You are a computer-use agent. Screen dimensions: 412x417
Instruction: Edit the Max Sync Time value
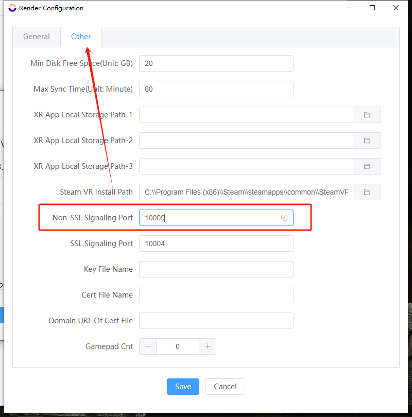(x=216, y=89)
